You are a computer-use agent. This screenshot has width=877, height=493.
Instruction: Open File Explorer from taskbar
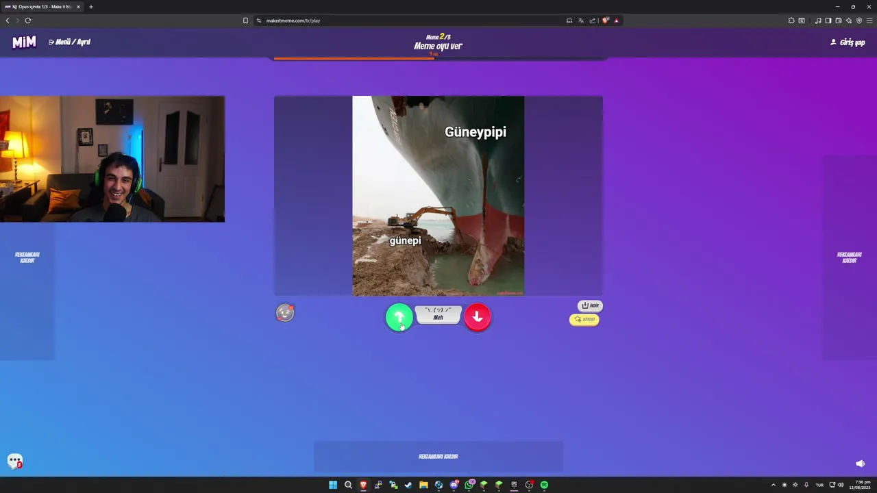(423, 485)
